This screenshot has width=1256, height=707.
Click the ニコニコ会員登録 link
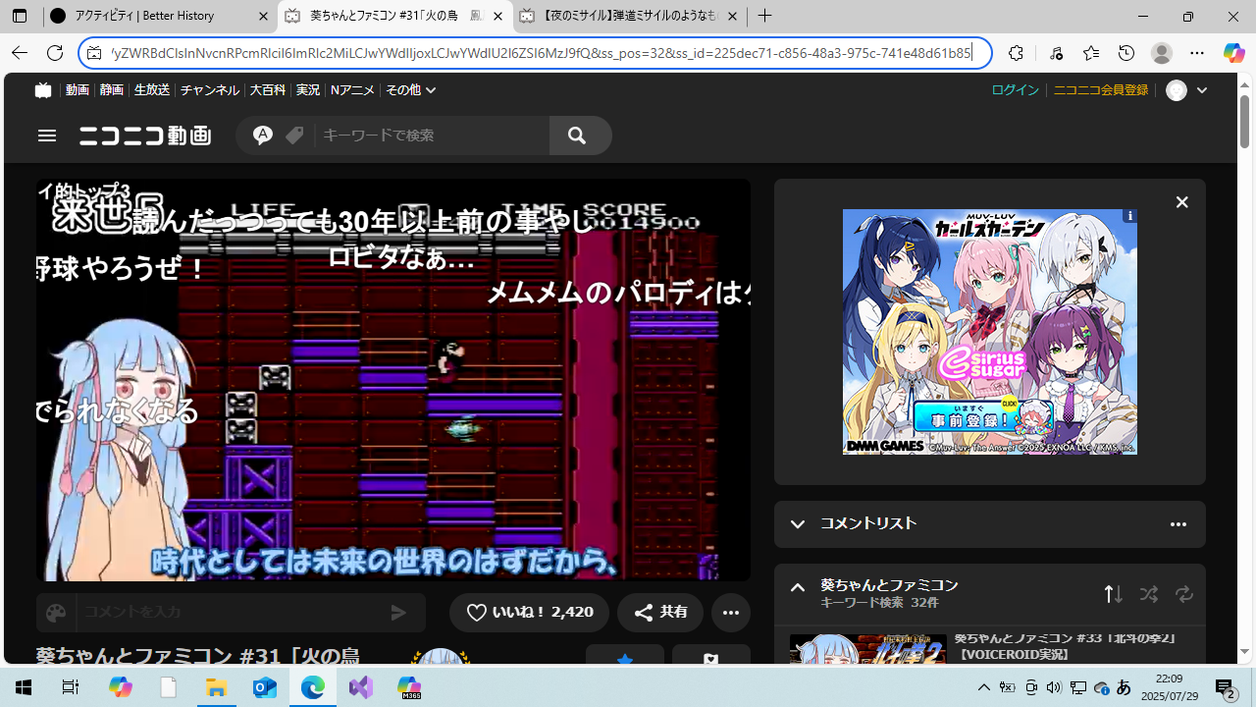click(x=1101, y=89)
